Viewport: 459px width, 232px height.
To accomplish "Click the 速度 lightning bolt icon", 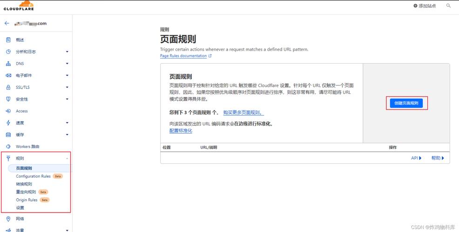I will click(x=8, y=123).
